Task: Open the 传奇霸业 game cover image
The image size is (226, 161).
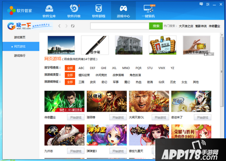Action: (65, 101)
